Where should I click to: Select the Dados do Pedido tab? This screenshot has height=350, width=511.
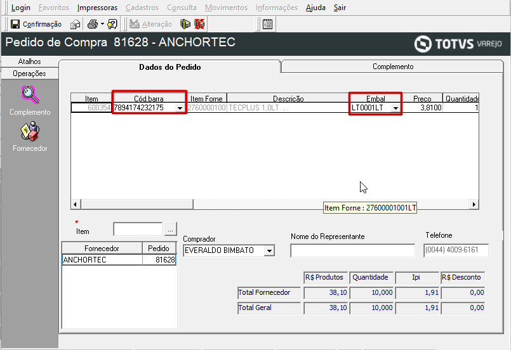click(169, 67)
